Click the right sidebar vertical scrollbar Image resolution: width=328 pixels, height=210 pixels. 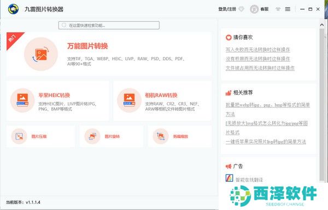point(322,104)
